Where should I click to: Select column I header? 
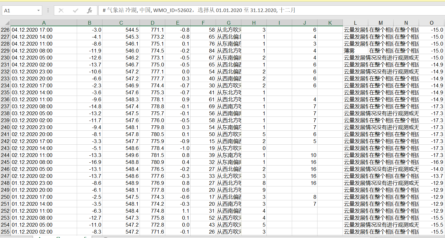click(279, 23)
